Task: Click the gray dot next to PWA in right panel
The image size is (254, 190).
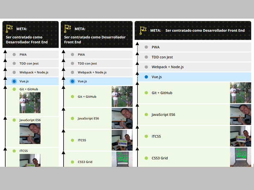Action: click(x=146, y=47)
